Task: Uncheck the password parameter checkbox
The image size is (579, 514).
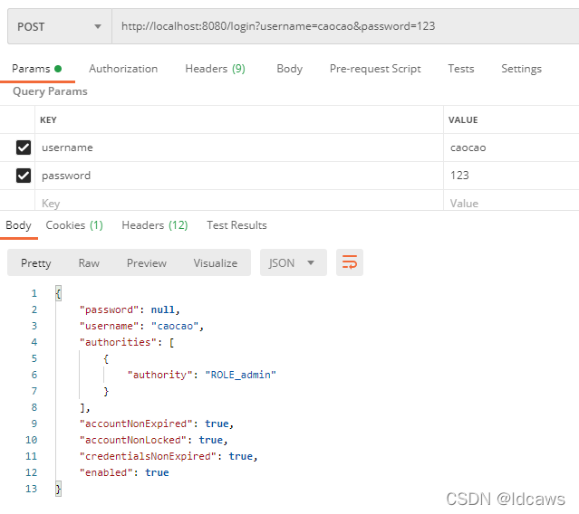Action: [x=24, y=176]
